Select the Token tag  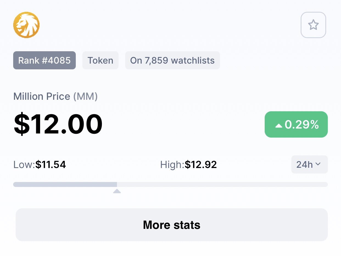point(100,60)
